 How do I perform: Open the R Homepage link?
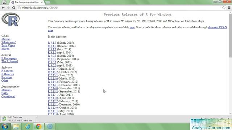[x=9, y=58]
